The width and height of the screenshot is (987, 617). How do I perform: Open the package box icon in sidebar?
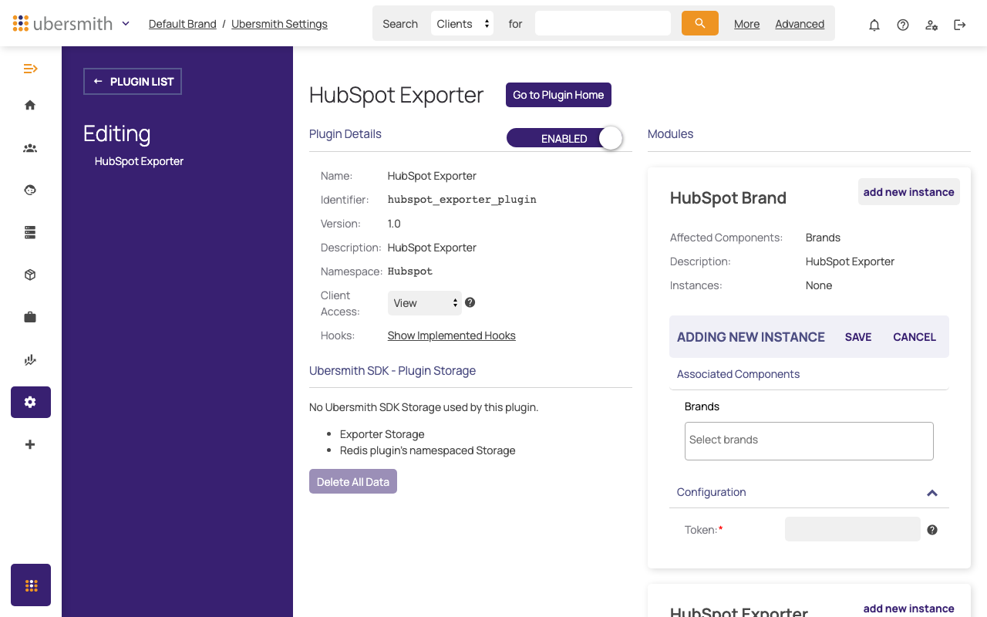pos(30,275)
